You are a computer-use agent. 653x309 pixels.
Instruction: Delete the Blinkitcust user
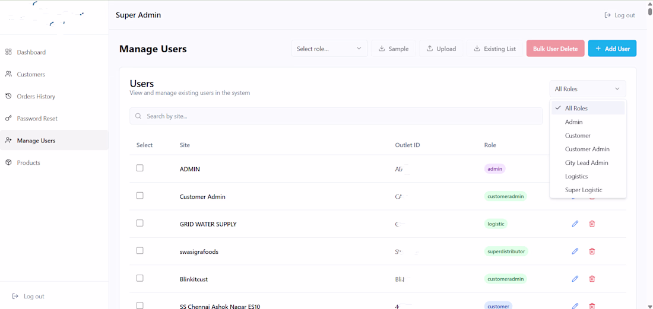(592, 279)
